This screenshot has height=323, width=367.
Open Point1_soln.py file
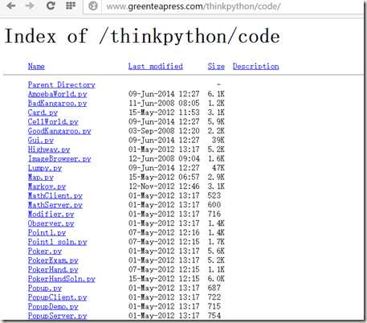pos(58,242)
